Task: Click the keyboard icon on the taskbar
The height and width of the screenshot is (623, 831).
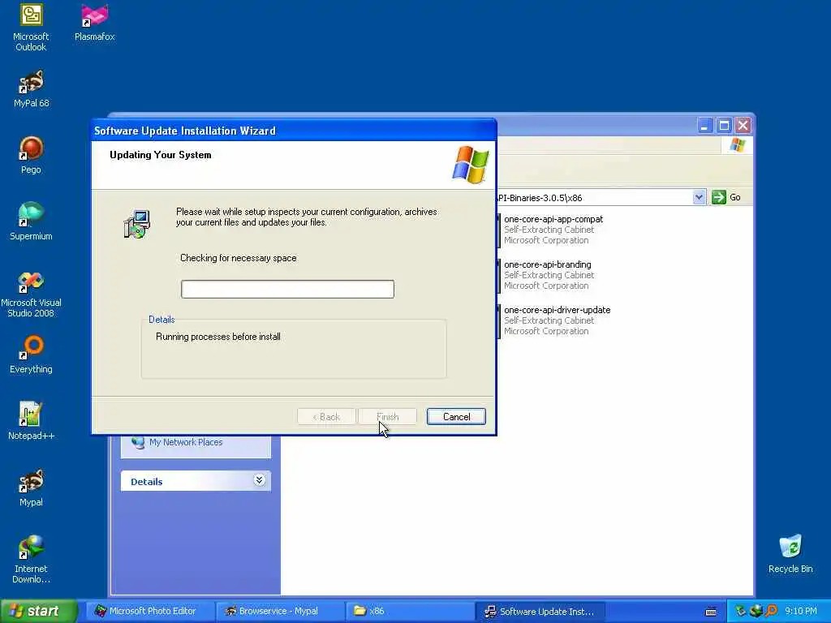Action: point(711,612)
